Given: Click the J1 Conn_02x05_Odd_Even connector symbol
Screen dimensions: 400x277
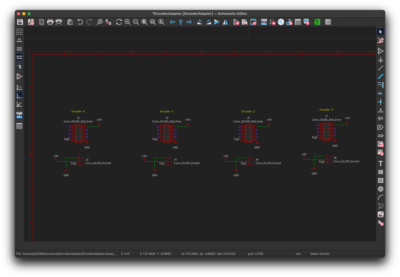Looking at the screenshot, I should pyautogui.click(x=78, y=133).
